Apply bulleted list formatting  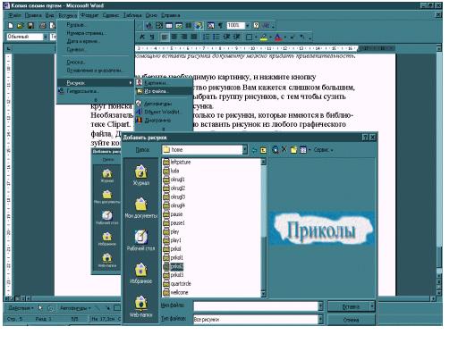[x=216, y=37]
